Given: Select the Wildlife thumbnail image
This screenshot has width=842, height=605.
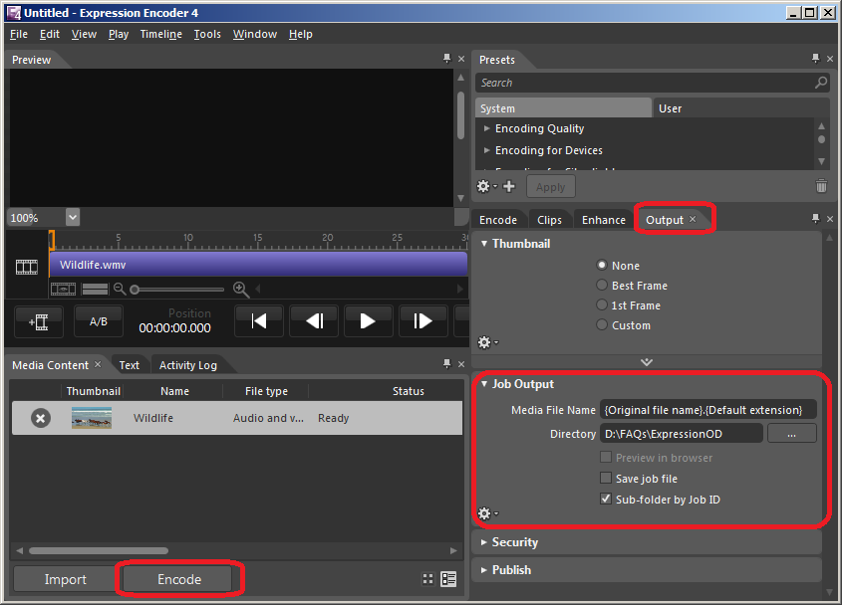Looking at the screenshot, I should (92, 418).
